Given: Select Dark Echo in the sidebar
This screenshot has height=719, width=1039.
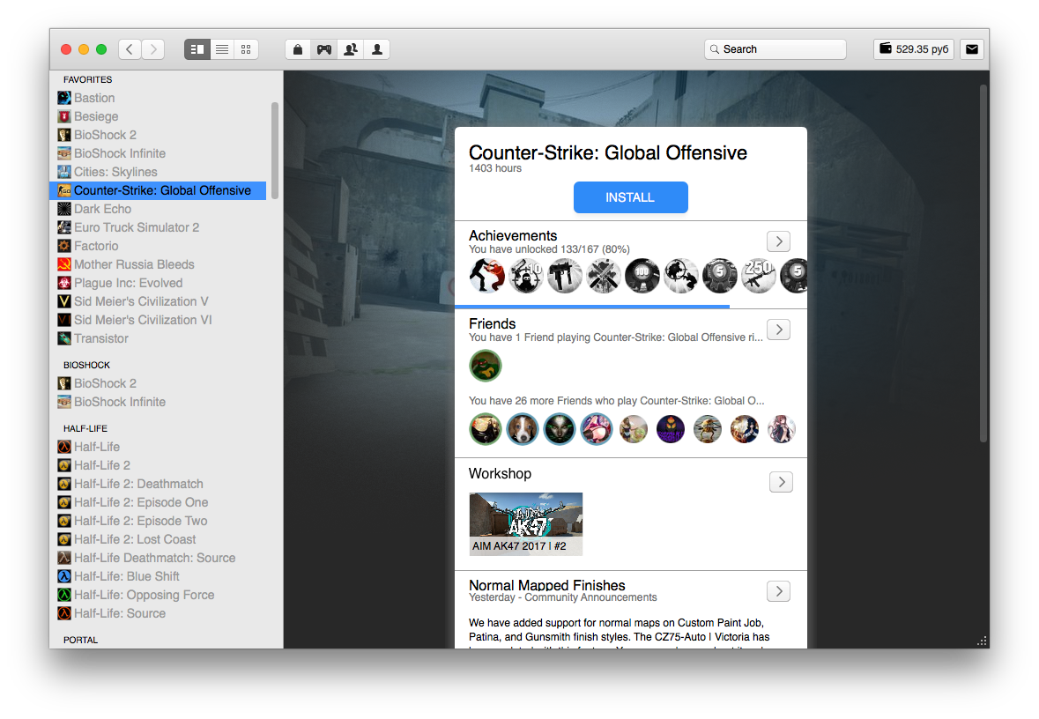Looking at the screenshot, I should click(158, 210).
